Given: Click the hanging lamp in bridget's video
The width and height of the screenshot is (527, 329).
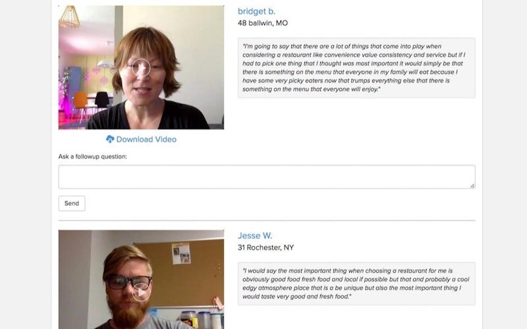Looking at the screenshot, I should click(70, 17).
